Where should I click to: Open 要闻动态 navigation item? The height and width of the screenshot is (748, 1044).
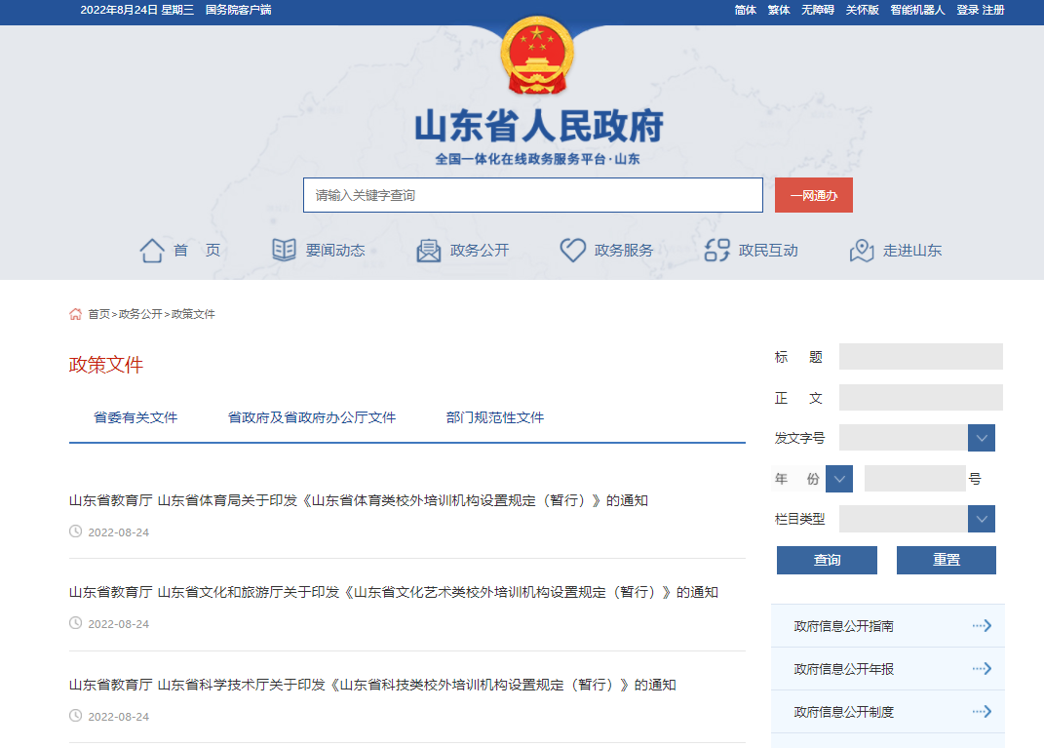[x=335, y=251]
